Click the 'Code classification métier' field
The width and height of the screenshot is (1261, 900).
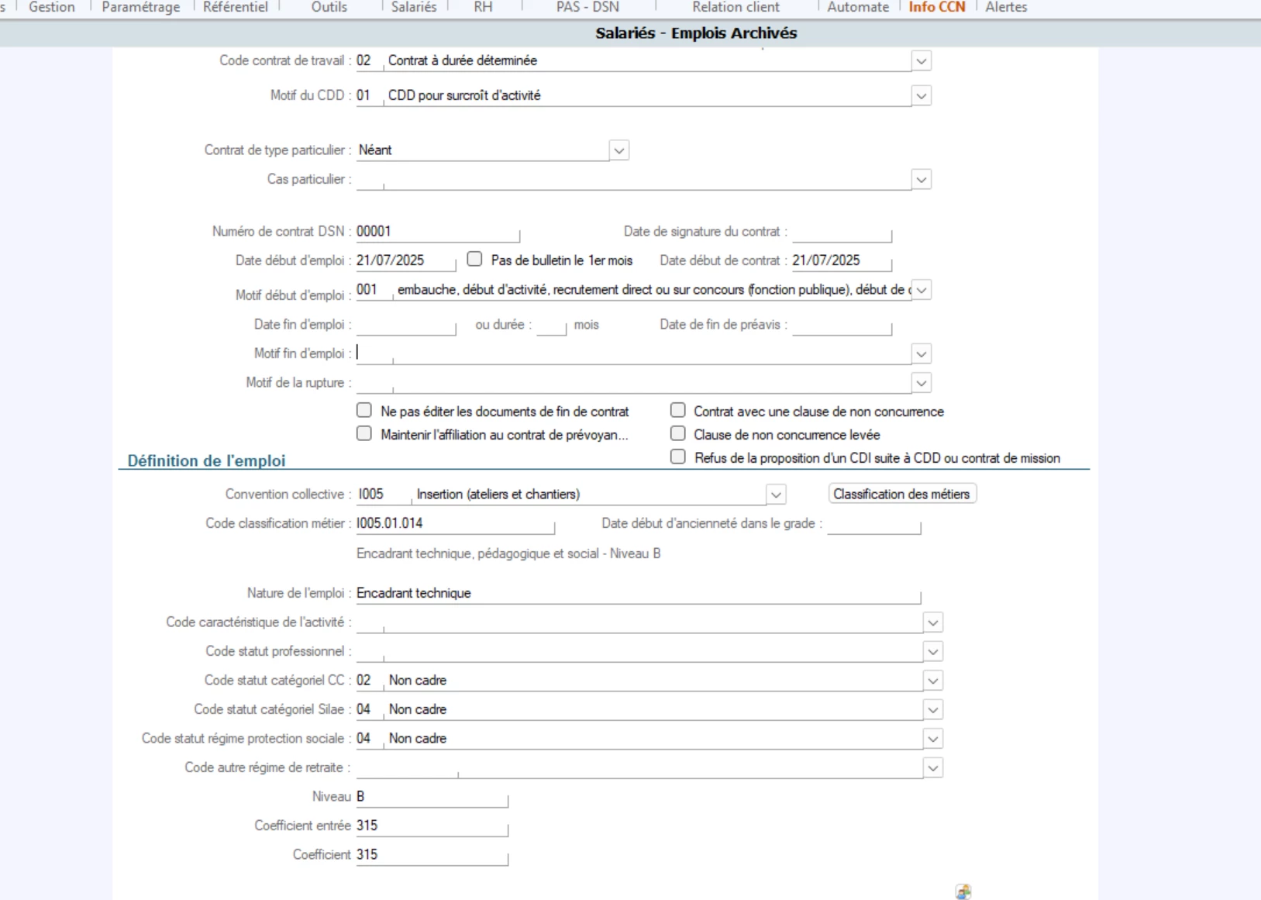[x=456, y=523]
